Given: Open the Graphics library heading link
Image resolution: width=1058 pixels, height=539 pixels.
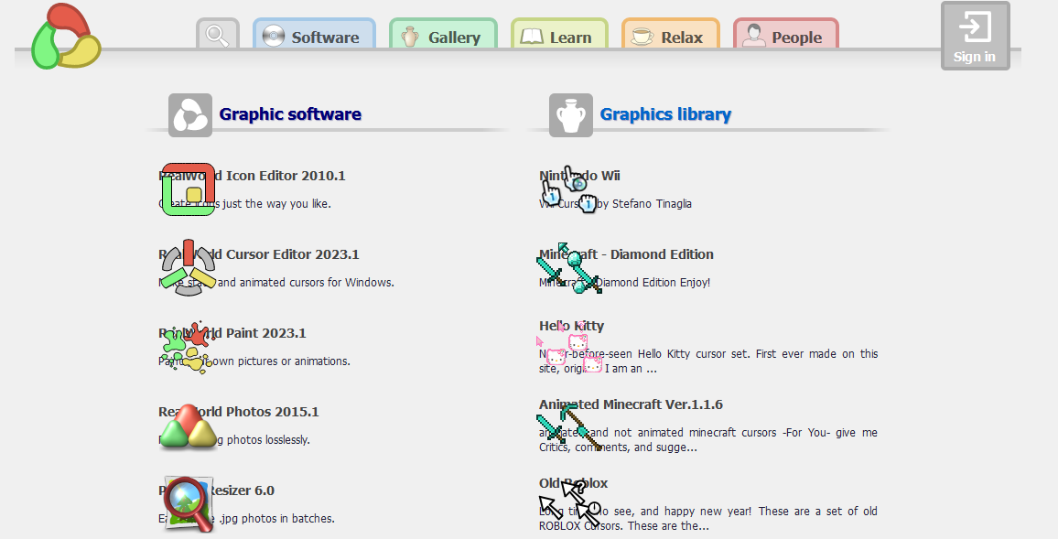Looking at the screenshot, I should [665, 114].
